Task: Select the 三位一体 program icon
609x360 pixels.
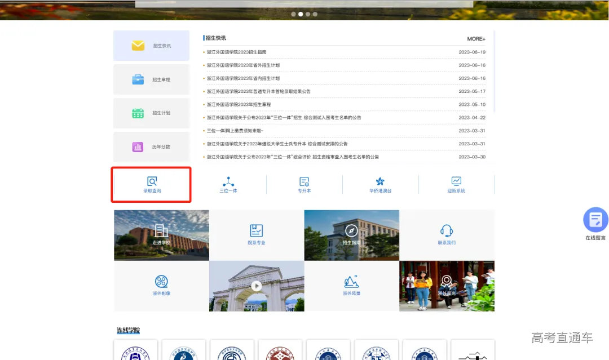Action: (228, 185)
